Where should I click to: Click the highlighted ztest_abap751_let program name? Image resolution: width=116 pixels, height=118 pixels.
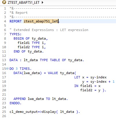pyautogui.click(x=41, y=21)
